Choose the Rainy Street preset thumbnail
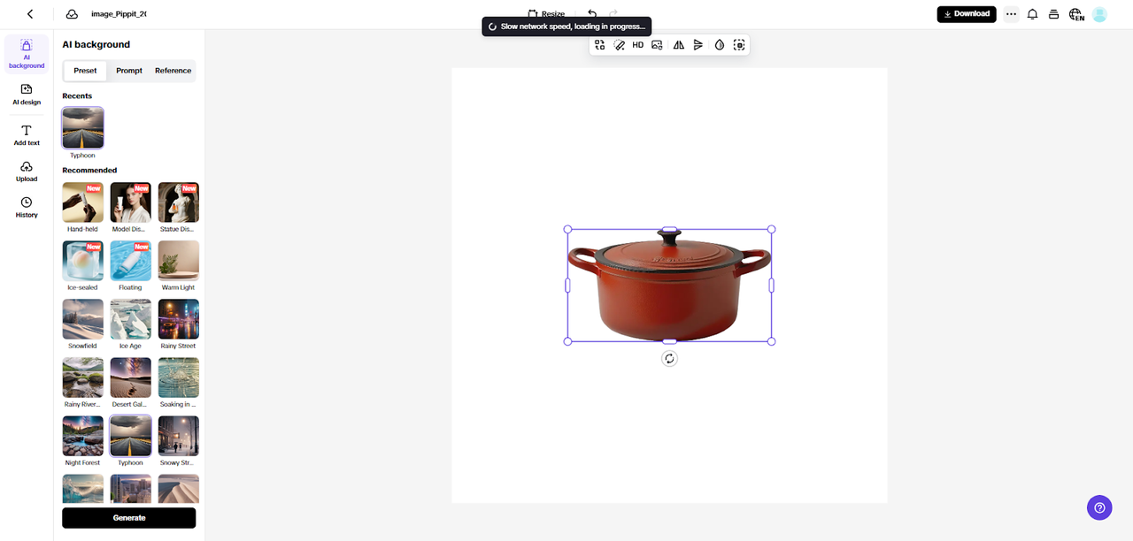 click(178, 320)
